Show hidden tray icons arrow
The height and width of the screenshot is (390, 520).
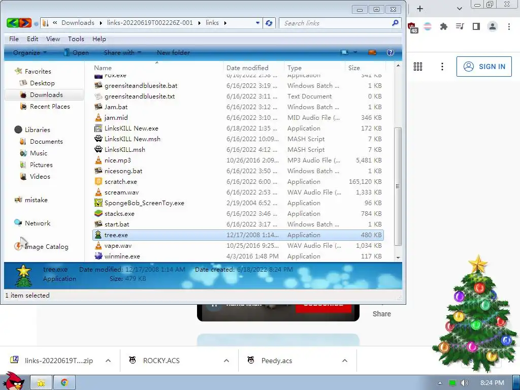tap(440, 383)
